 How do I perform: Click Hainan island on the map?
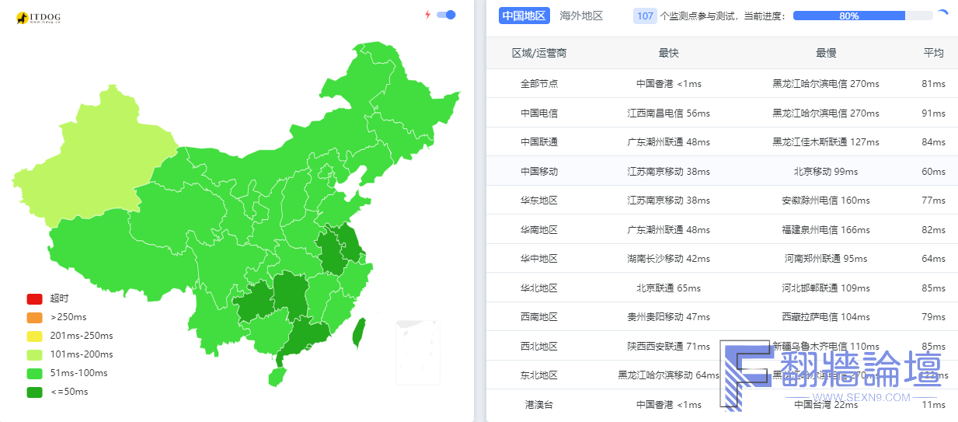[277, 377]
